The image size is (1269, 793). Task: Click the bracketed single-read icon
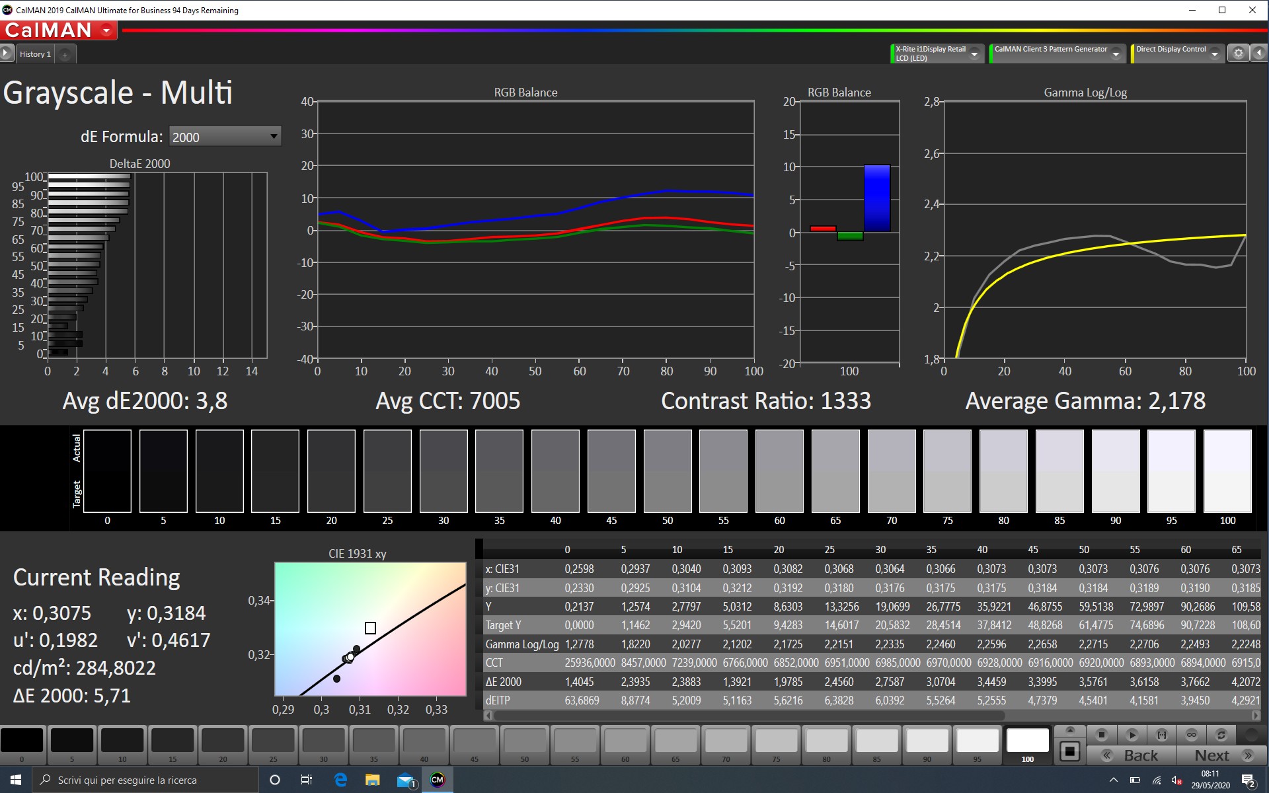(1161, 735)
